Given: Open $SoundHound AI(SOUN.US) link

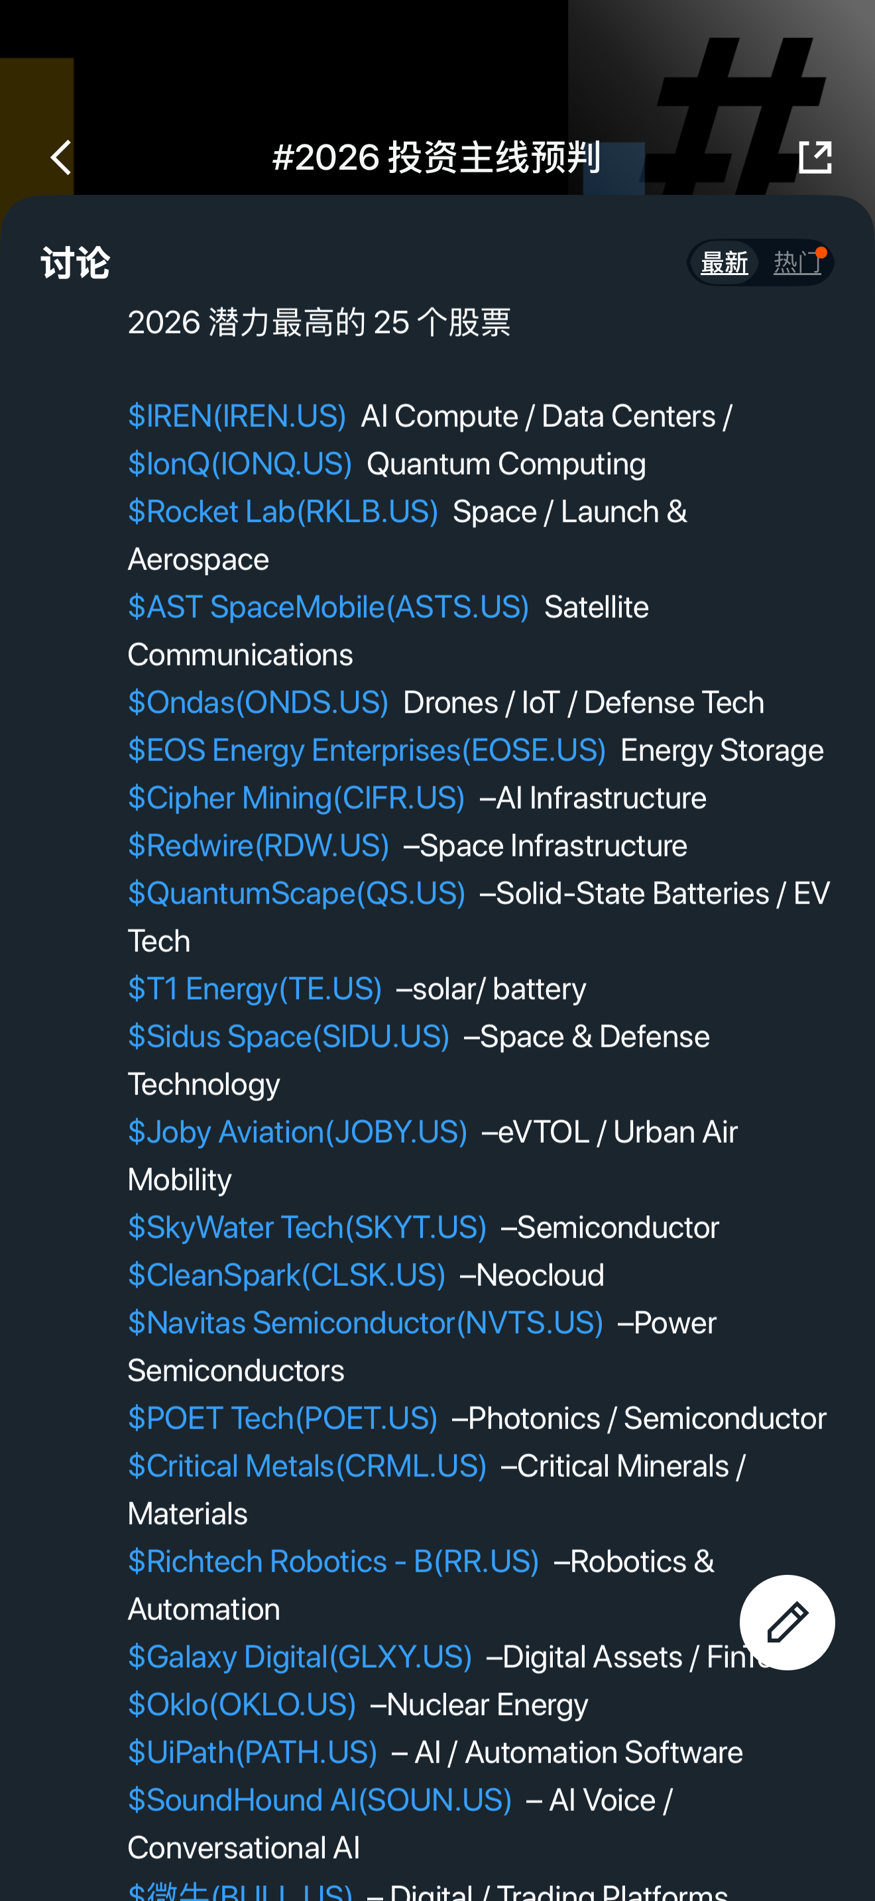Looking at the screenshot, I should 320,1800.
